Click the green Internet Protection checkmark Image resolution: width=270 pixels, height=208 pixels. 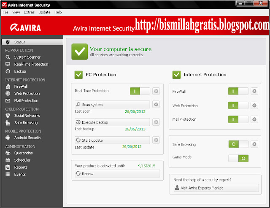pyautogui.click(x=176, y=75)
